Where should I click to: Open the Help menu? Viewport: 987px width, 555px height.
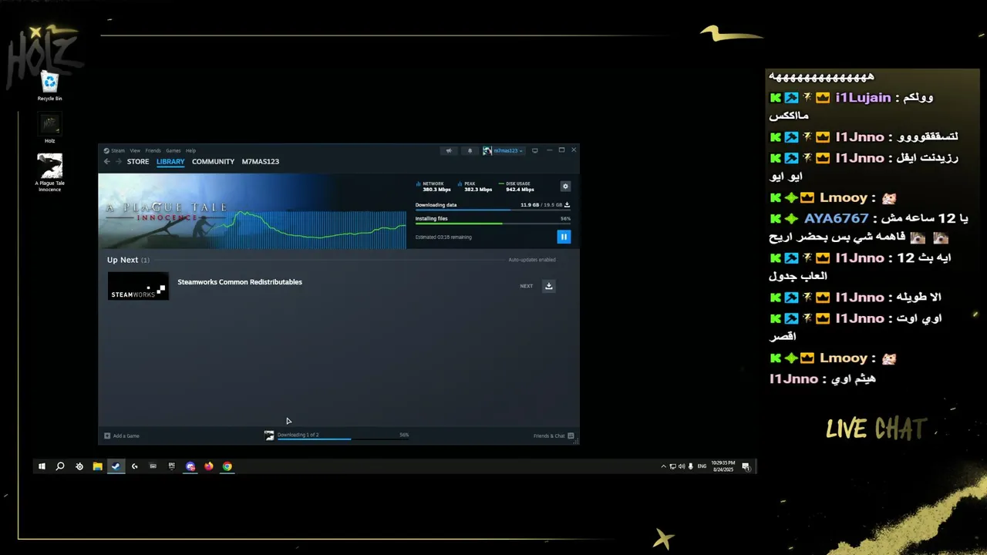pos(190,151)
